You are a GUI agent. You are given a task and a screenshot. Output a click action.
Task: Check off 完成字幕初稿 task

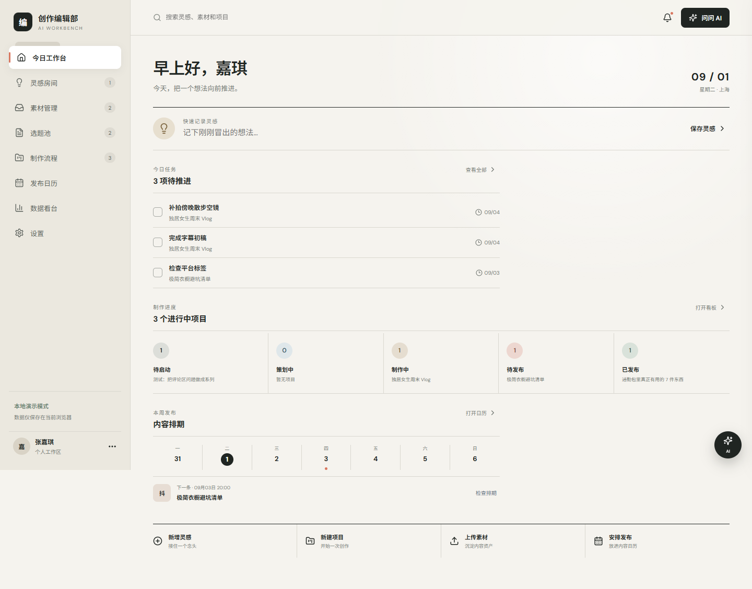(x=158, y=242)
